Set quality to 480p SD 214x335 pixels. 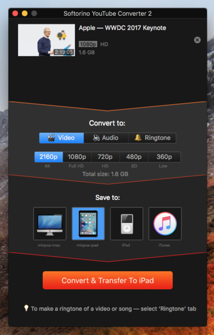pos(134,157)
